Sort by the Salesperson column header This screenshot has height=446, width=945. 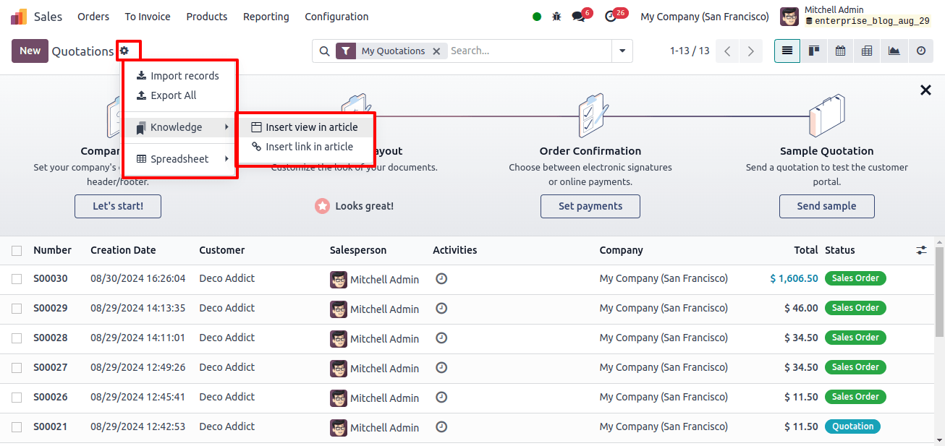click(358, 250)
